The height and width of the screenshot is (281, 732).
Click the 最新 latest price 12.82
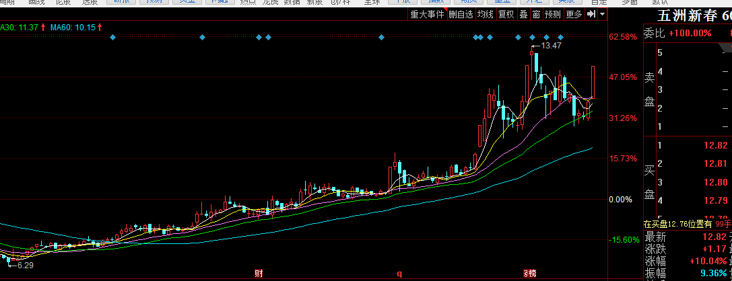coord(714,238)
